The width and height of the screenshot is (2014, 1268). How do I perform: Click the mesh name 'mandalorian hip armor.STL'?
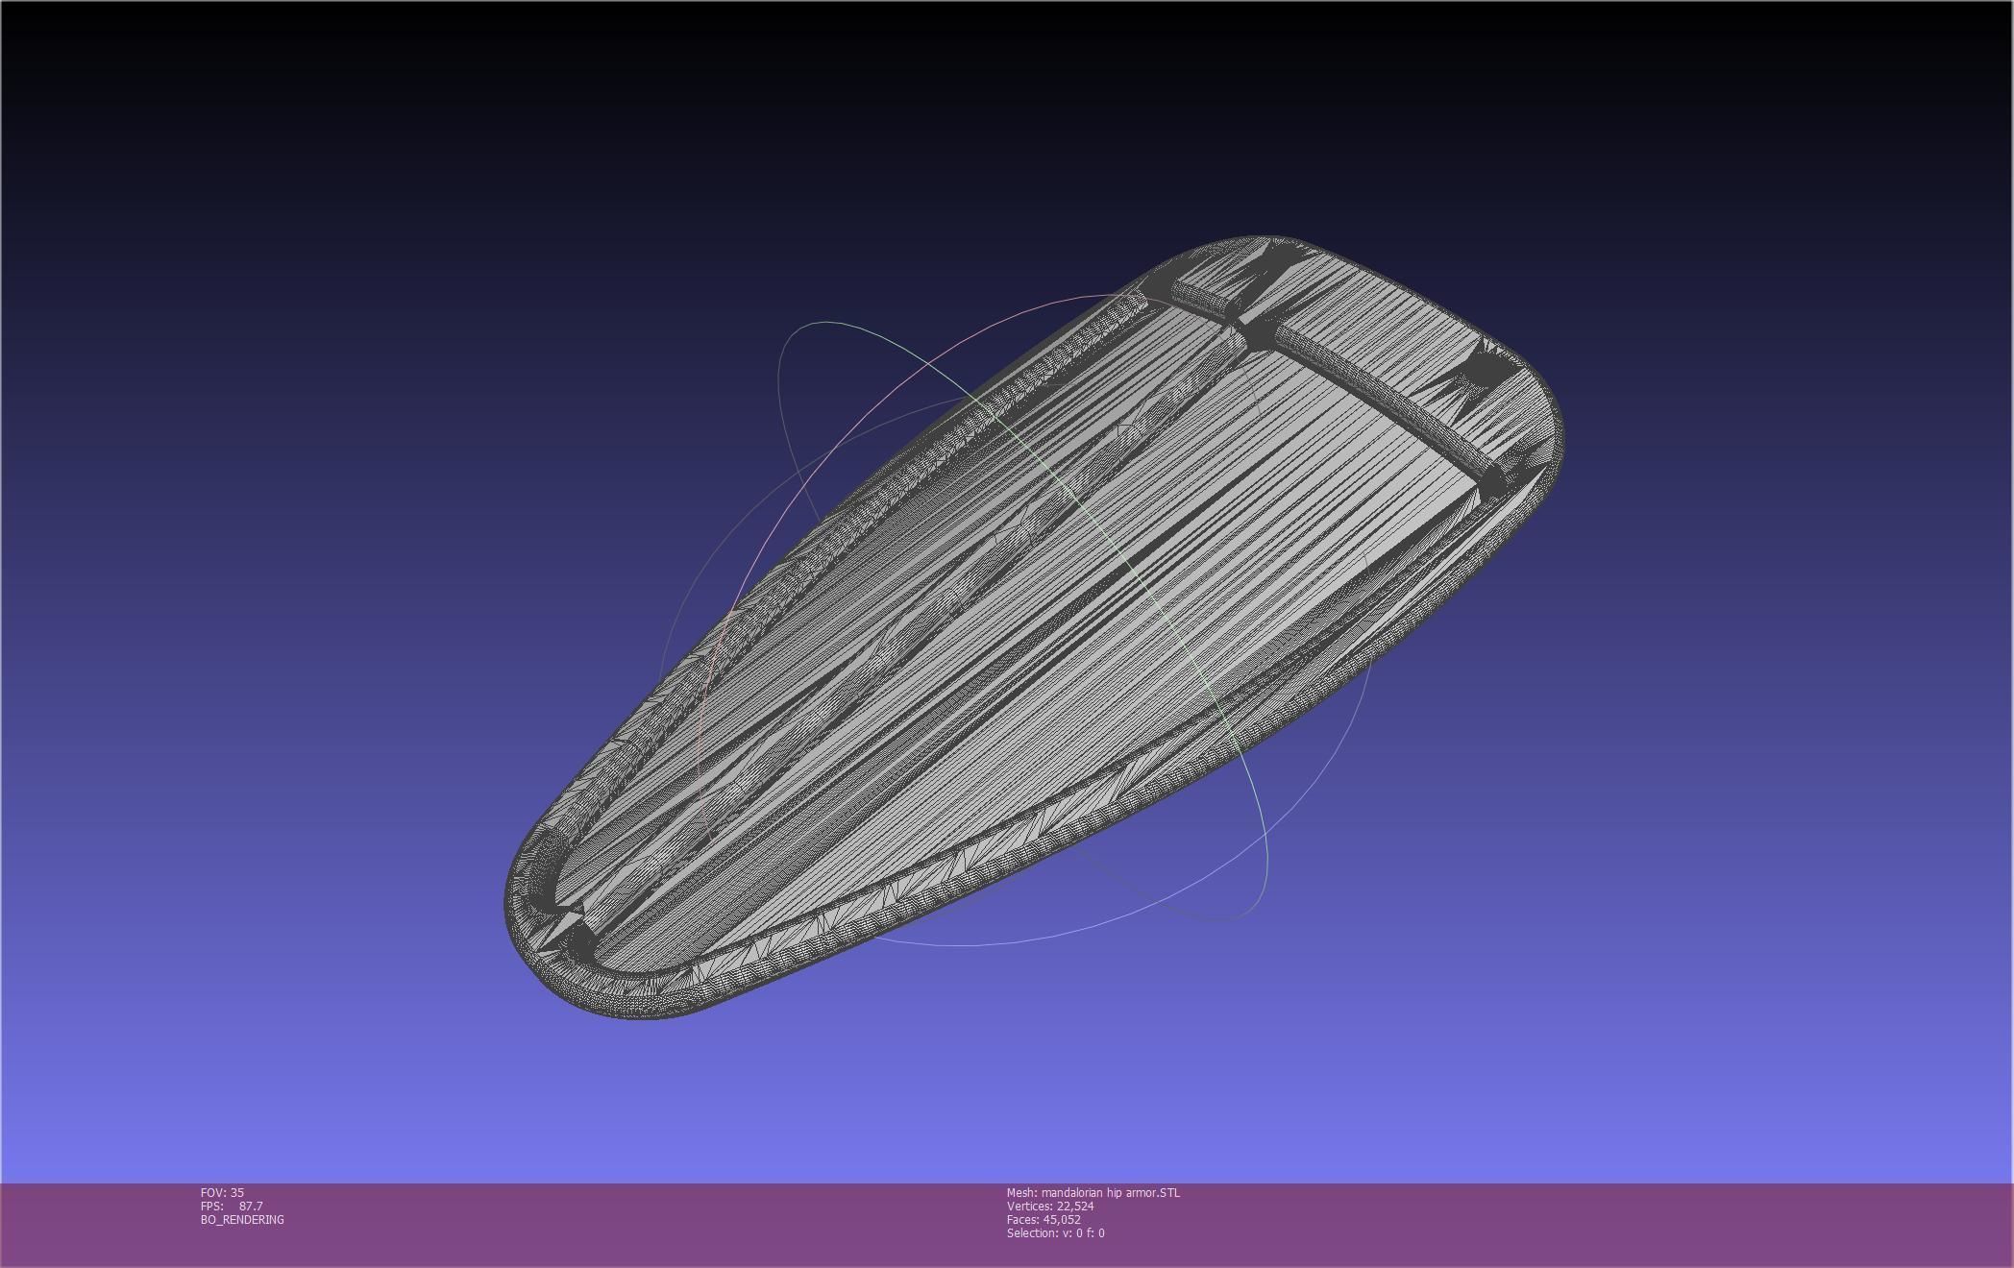[1093, 1192]
